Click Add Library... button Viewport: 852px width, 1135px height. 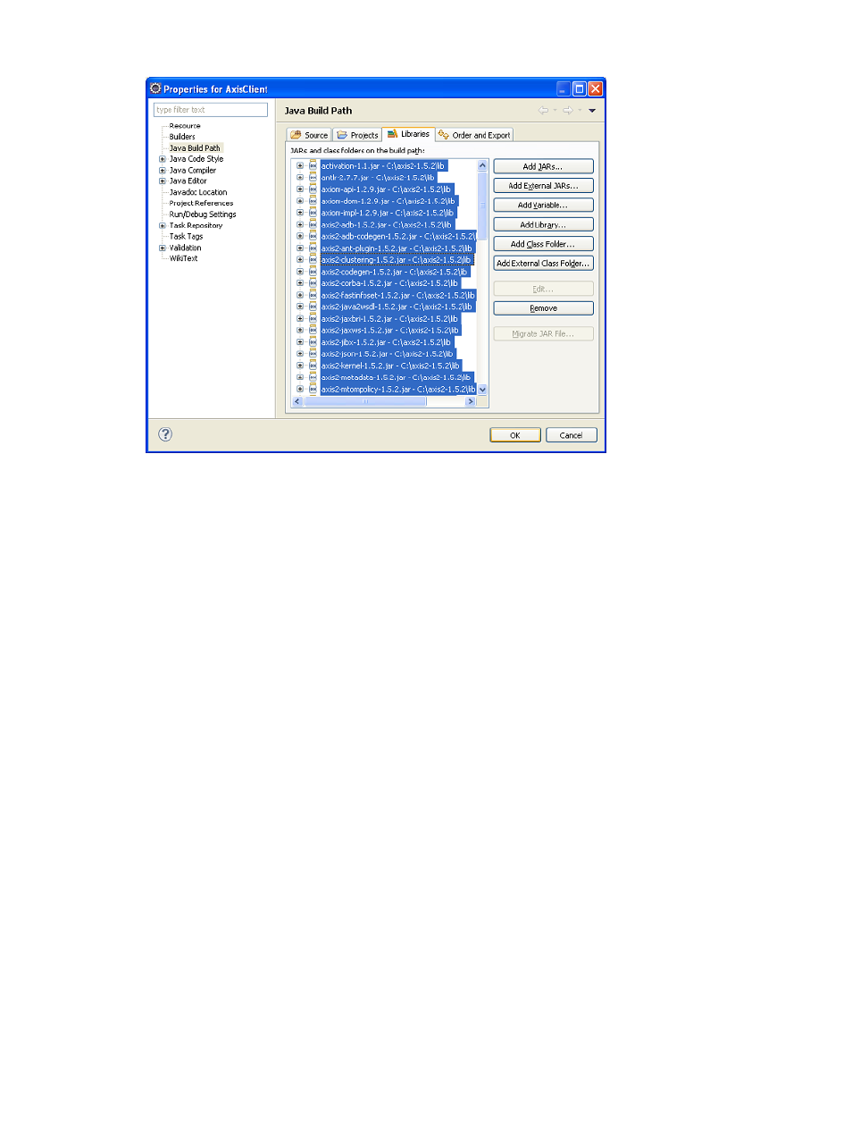(543, 225)
